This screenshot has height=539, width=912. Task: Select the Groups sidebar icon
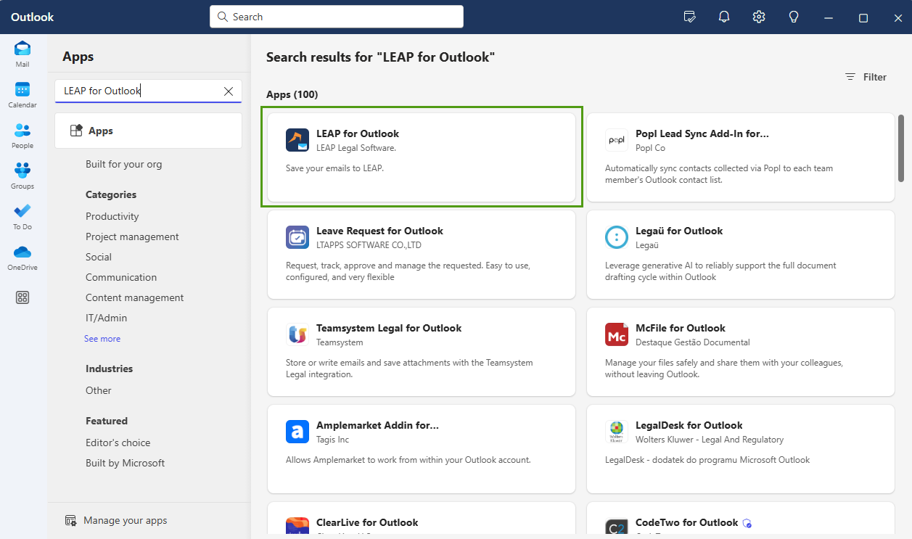[x=22, y=174]
